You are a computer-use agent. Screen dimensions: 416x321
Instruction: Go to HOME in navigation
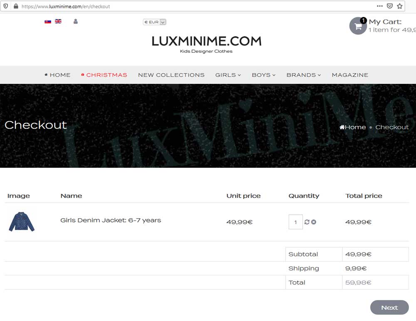point(57,75)
